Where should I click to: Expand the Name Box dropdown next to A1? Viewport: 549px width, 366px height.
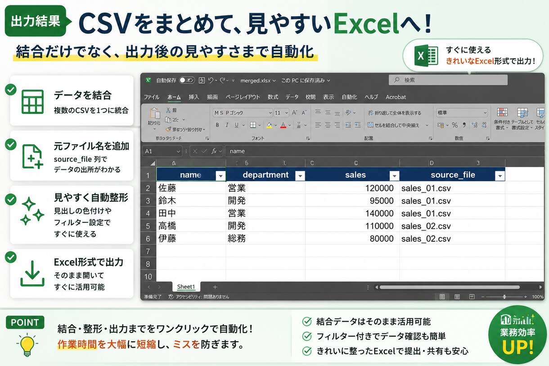(x=178, y=152)
